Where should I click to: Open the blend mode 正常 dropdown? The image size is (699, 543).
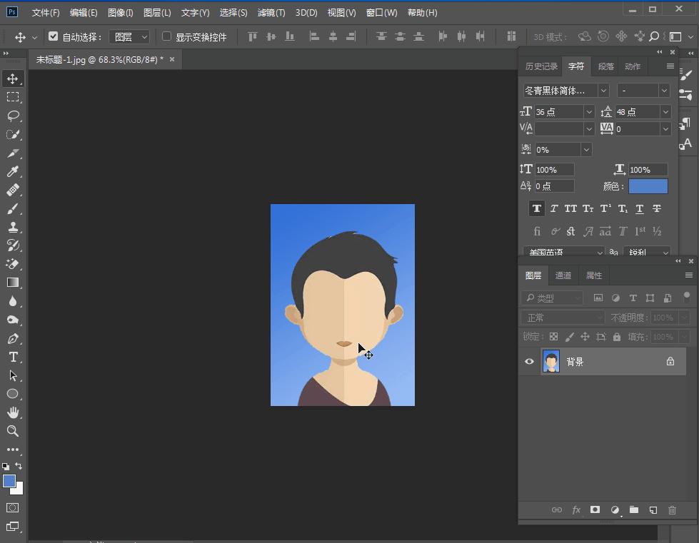pyautogui.click(x=563, y=318)
